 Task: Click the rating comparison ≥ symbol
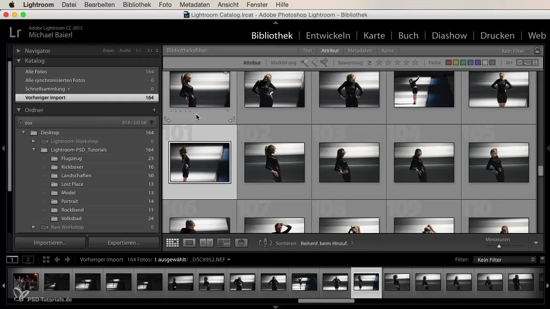pos(370,63)
